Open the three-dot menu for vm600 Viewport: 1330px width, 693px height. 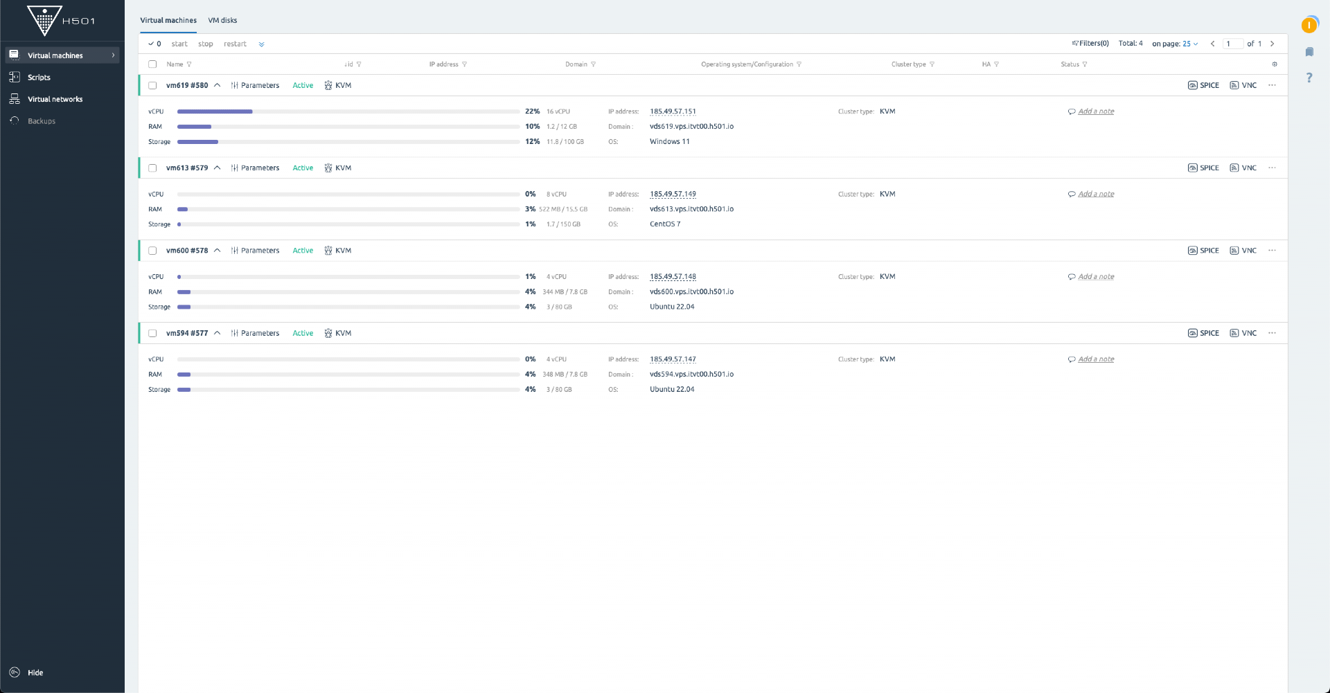1272,251
